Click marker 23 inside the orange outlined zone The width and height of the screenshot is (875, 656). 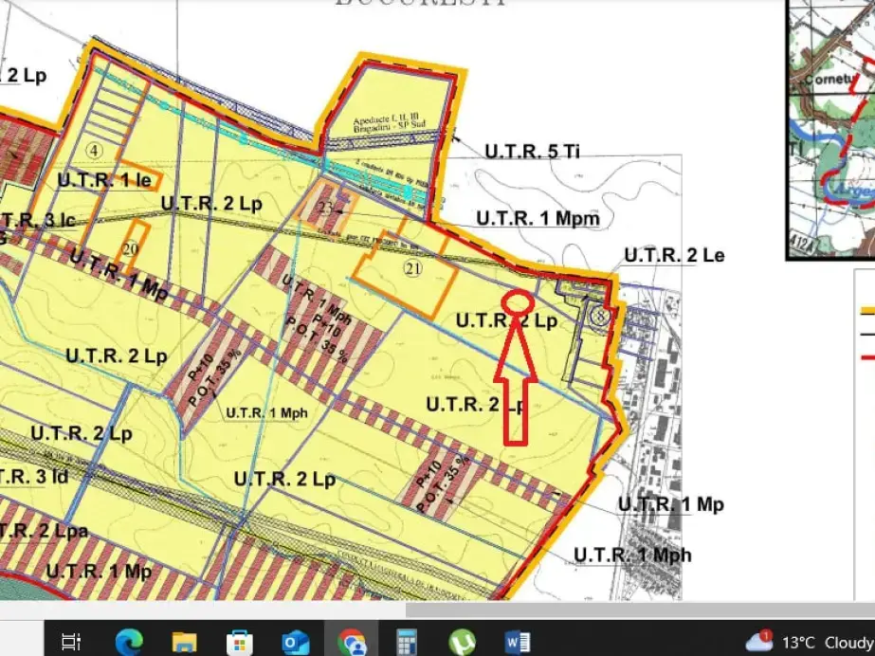click(x=326, y=208)
